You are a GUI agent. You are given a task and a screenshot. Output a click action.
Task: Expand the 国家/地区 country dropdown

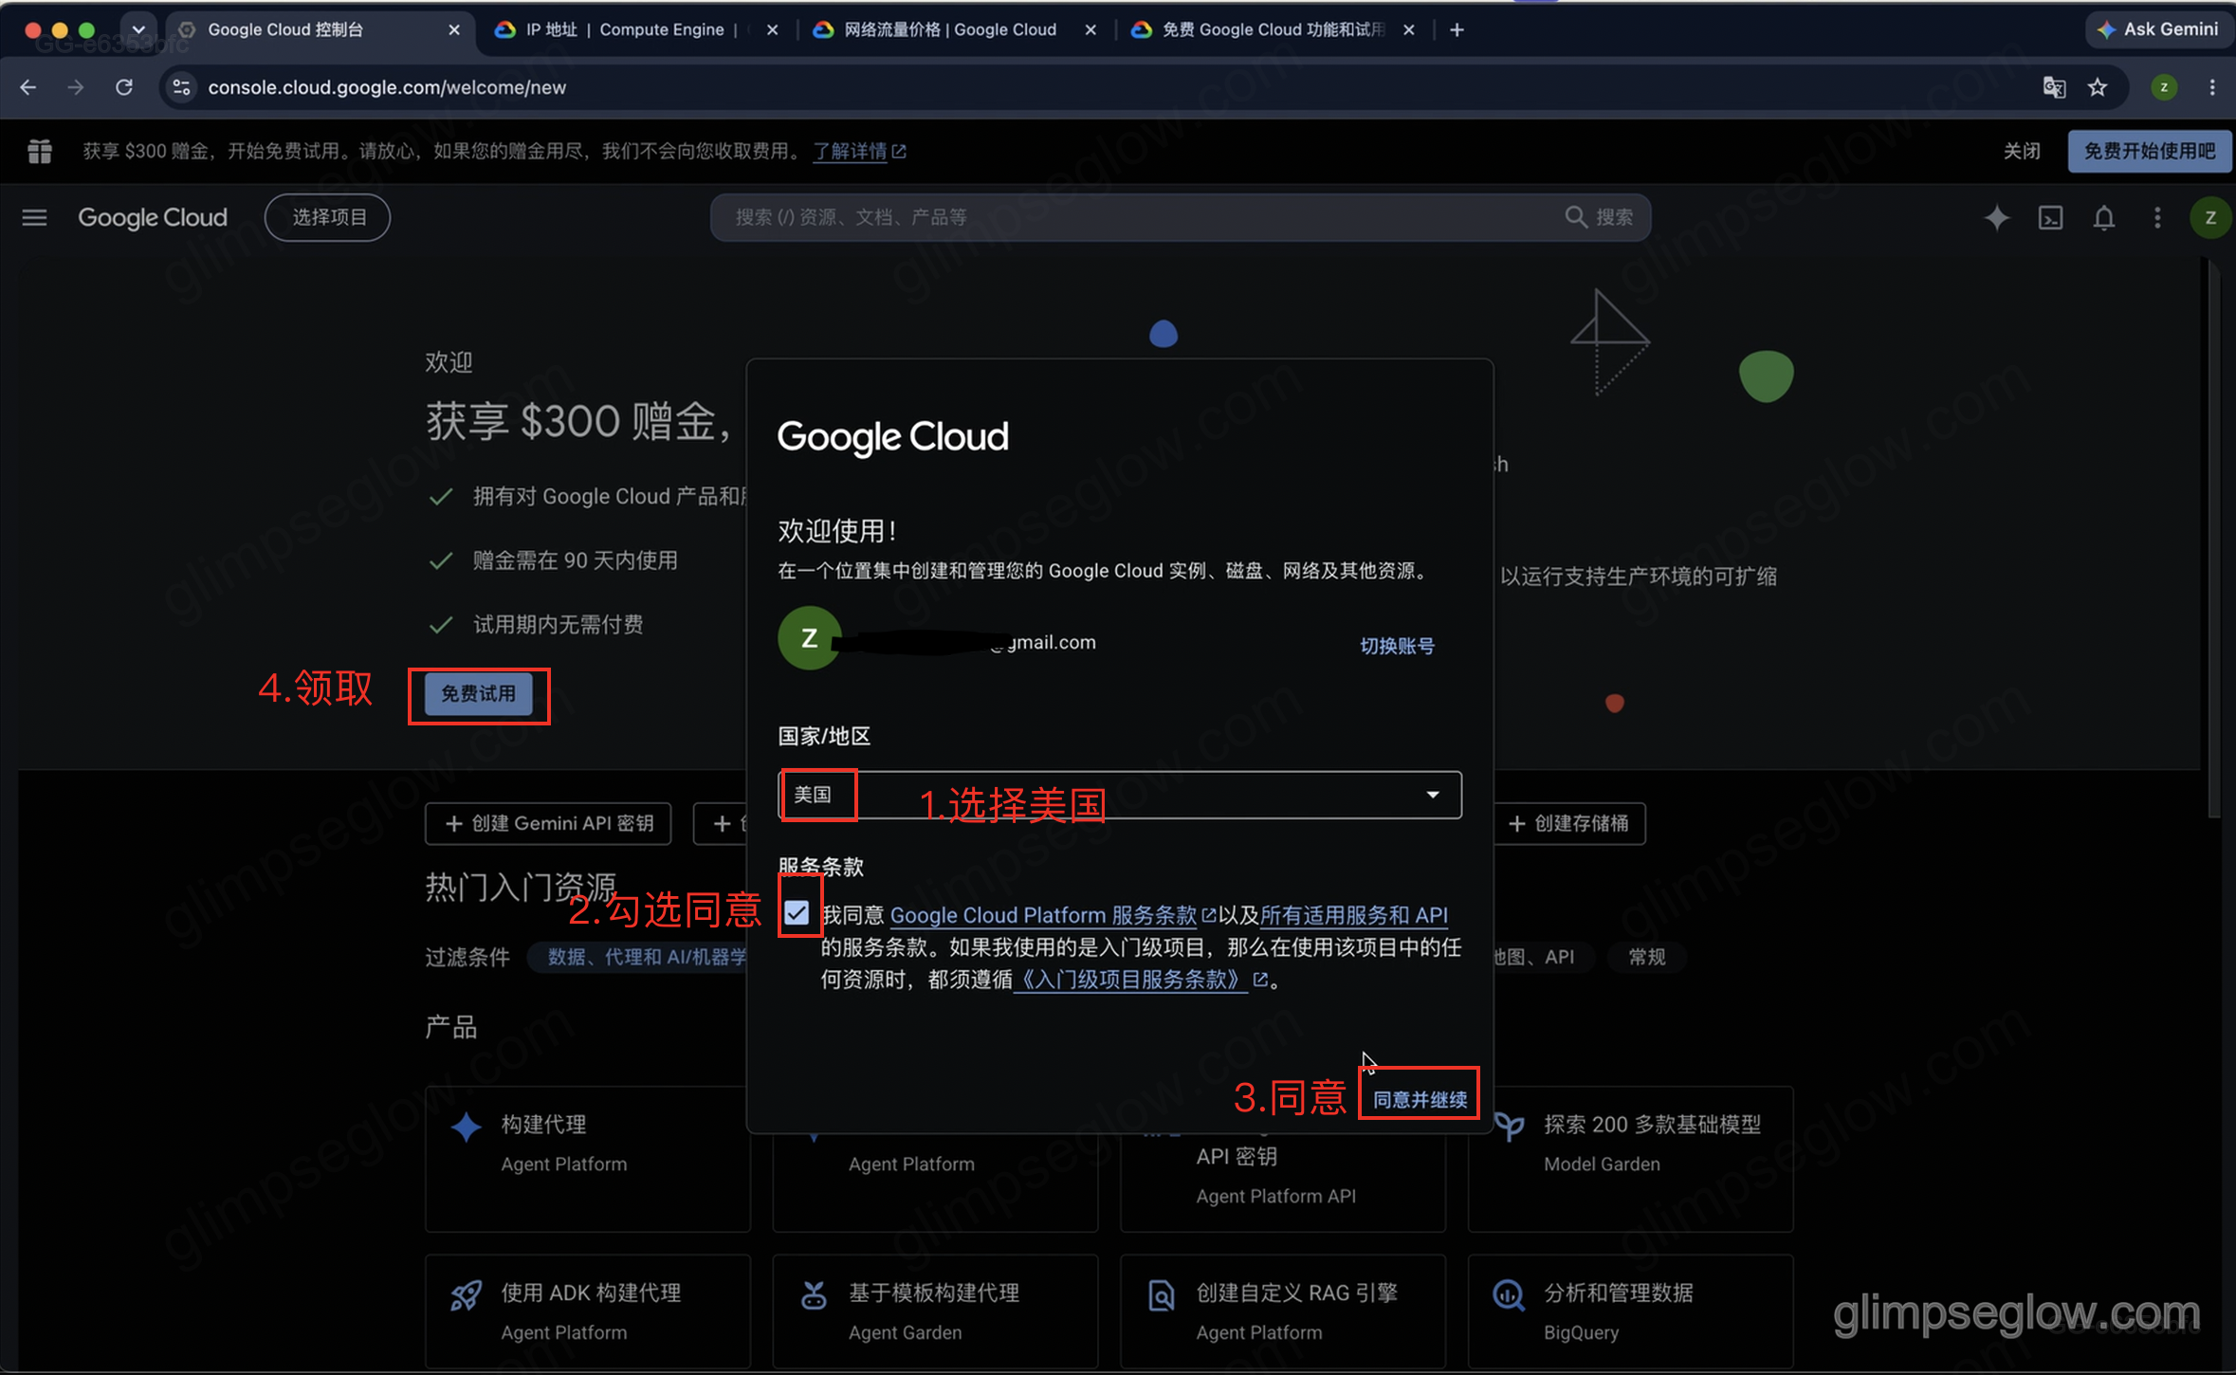tap(1120, 795)
